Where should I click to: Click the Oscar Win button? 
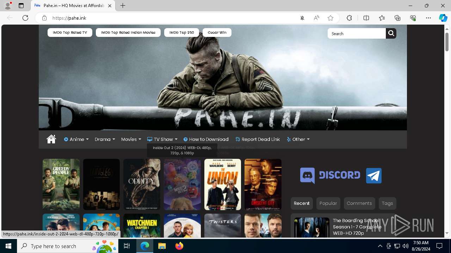(x=217, y=32)
